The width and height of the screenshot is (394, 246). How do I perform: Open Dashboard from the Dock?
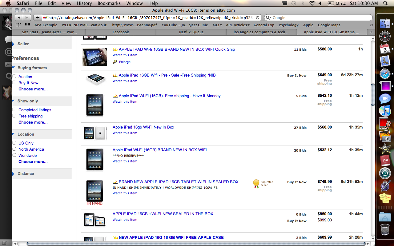pyautogui.click(x=385, y=36)
